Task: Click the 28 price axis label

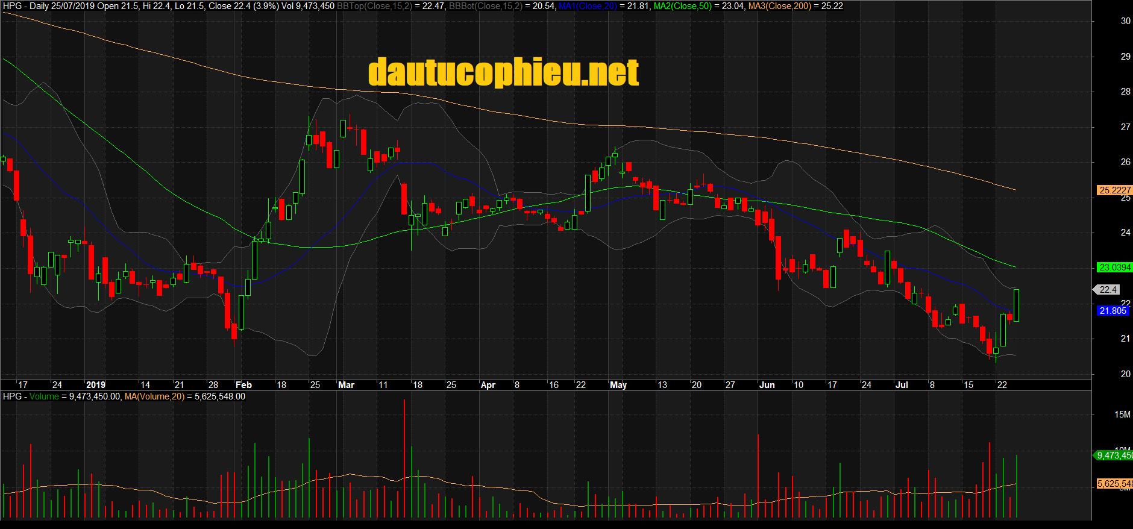Action: click(1125, 92)
